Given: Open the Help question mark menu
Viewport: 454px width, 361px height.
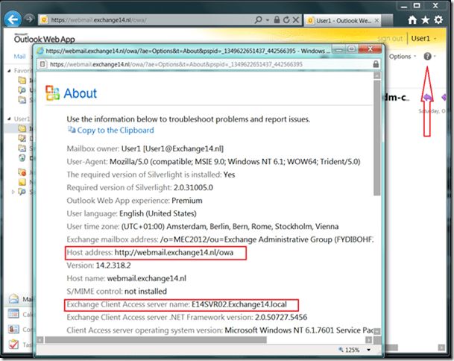Looking at the screenshot, I should pos(427,57).
